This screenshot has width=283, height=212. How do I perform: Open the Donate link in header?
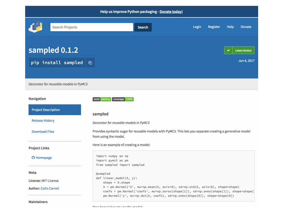click(246, 27)
